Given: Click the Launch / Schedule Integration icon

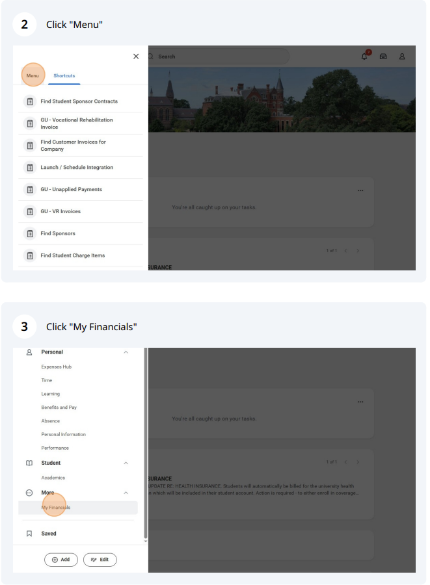Looking at the screenshot, I should pos(30,168).
